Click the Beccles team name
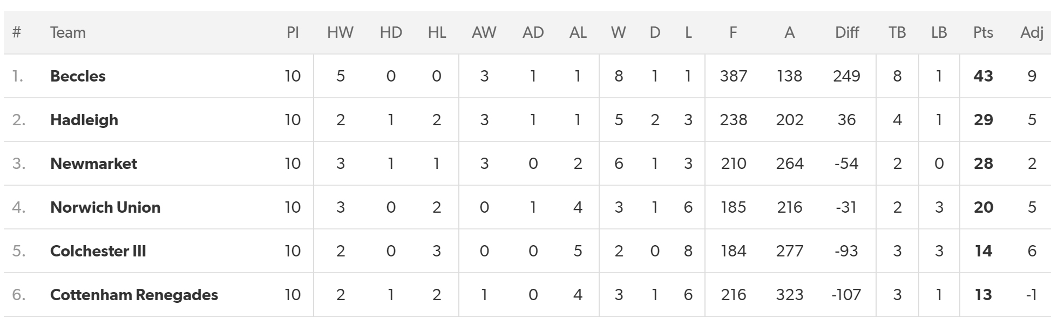This screenshot has height=325, width=1051. [x=78, y=76]
